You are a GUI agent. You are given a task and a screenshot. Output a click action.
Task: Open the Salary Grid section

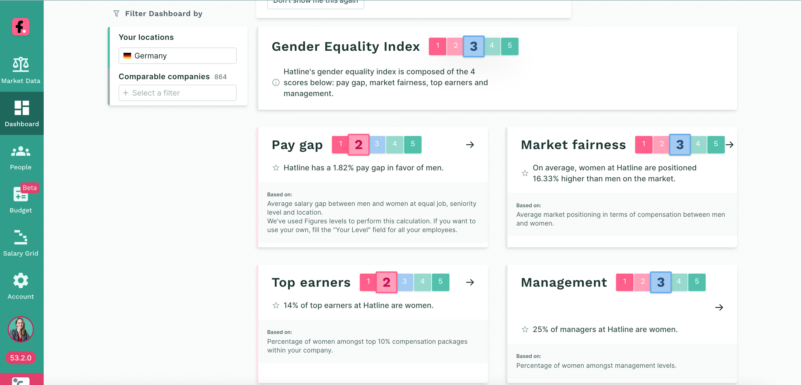(x=20, y=243)
